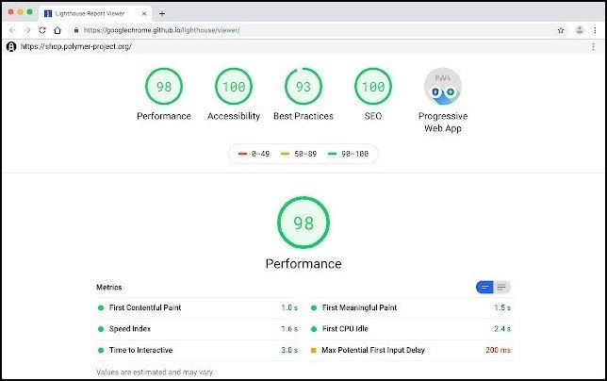Click the First Contentful Paint metric
This screenshot has width=607, height=381.
[197, 307]
